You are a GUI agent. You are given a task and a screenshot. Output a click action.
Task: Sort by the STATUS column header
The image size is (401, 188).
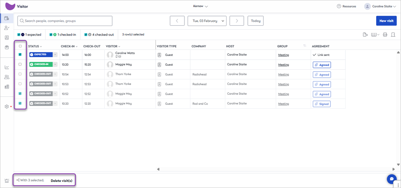(x=34, y=46)
